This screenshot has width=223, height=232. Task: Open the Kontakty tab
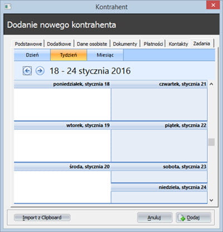pyautogui.click(x=178, y=44)
